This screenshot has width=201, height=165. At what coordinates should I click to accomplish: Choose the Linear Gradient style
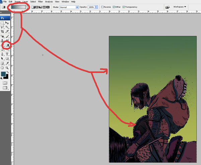[33, 7]
